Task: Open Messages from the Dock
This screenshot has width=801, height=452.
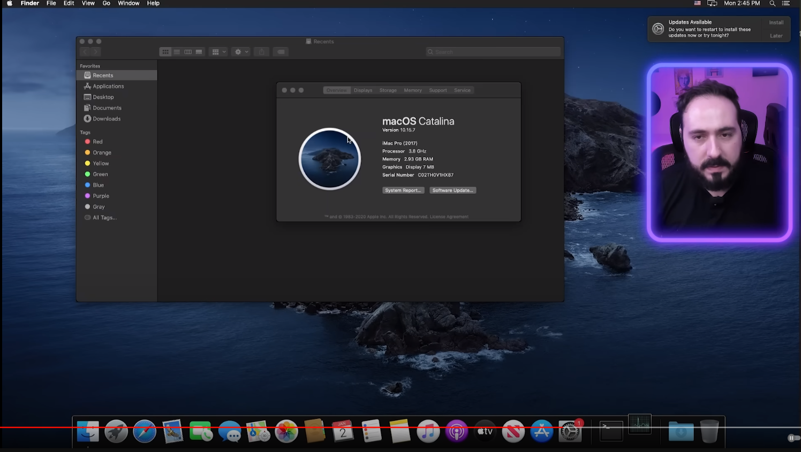Action: coord(230,431)
